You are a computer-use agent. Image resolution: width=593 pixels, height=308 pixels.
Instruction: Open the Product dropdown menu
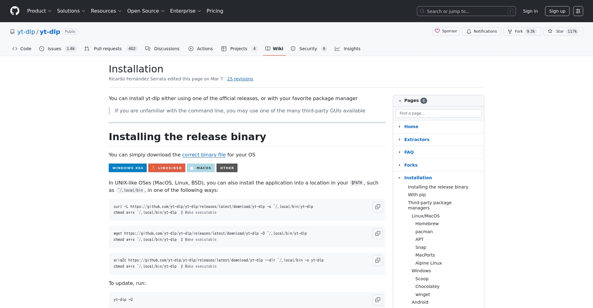(x=39, y=11)
